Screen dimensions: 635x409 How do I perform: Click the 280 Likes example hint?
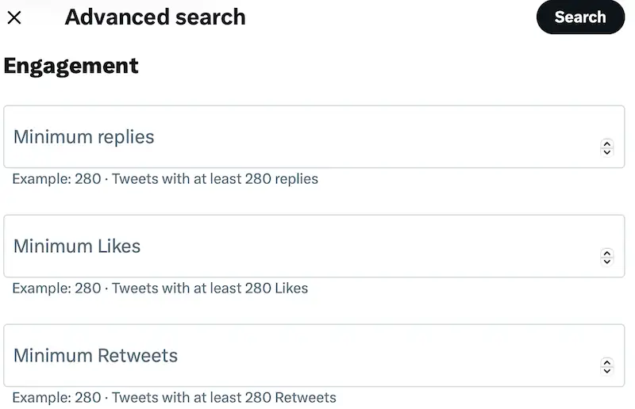pyautogui.click(x=160, y=289)
